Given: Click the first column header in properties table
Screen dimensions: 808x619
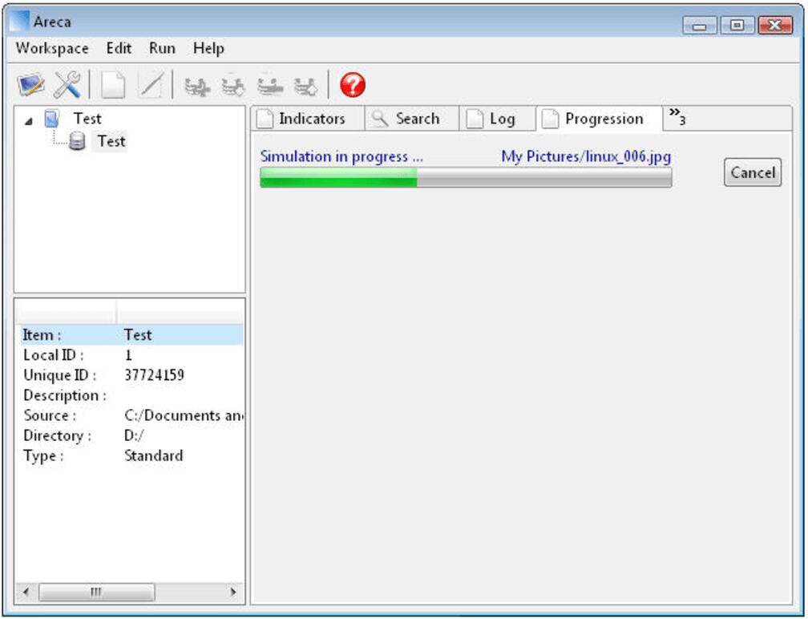Looking at the screenshot, I should pos(66,313).
